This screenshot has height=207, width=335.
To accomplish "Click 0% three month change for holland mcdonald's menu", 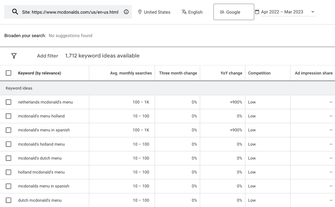I will pos(194,172).
